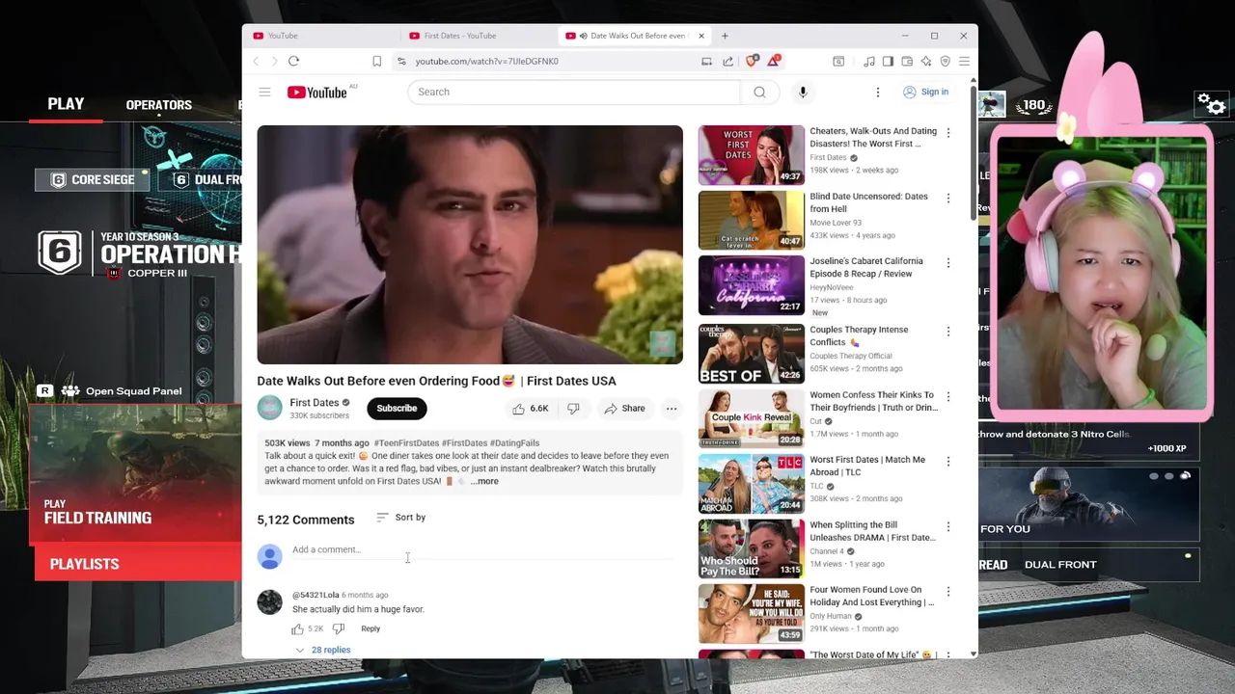1235x694 pixels.
Task: Reply to @54321Lola comment
Action: pyautogui.click(x=370, y=628)
